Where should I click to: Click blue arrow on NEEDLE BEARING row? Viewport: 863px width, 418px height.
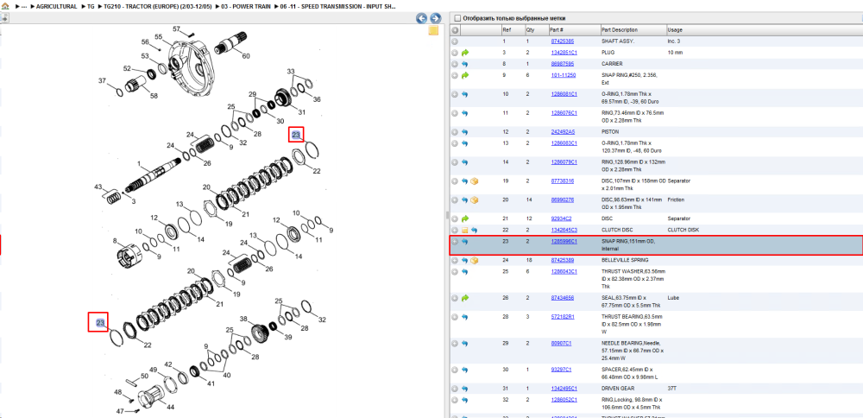(x=465, y=343)
